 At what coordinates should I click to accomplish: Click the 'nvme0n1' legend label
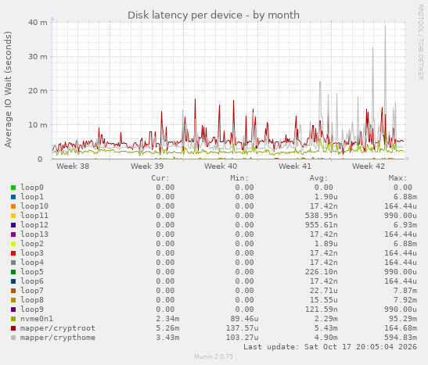(x=37, y=319)
